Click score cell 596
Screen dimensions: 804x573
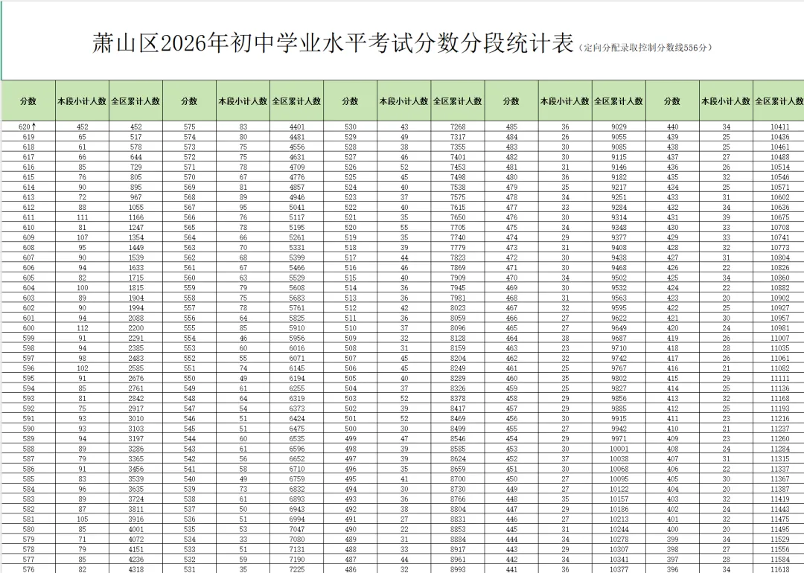pos(28,368)
